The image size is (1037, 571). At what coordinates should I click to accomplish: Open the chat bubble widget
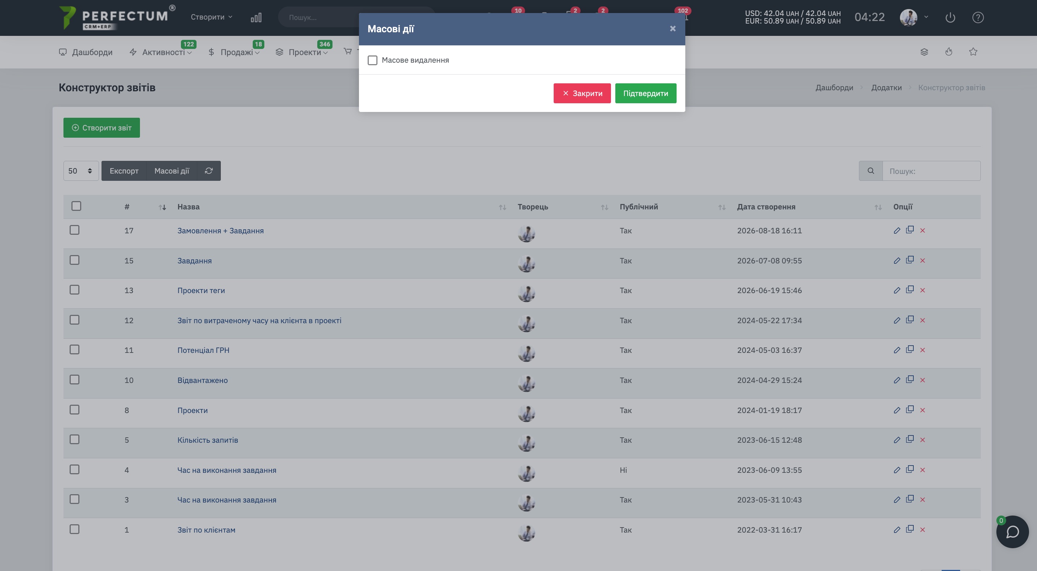click(1012, 532)
